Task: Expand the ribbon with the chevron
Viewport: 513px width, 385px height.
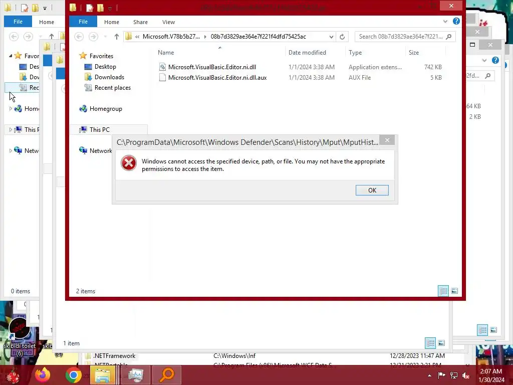Action: click(445, 22)
